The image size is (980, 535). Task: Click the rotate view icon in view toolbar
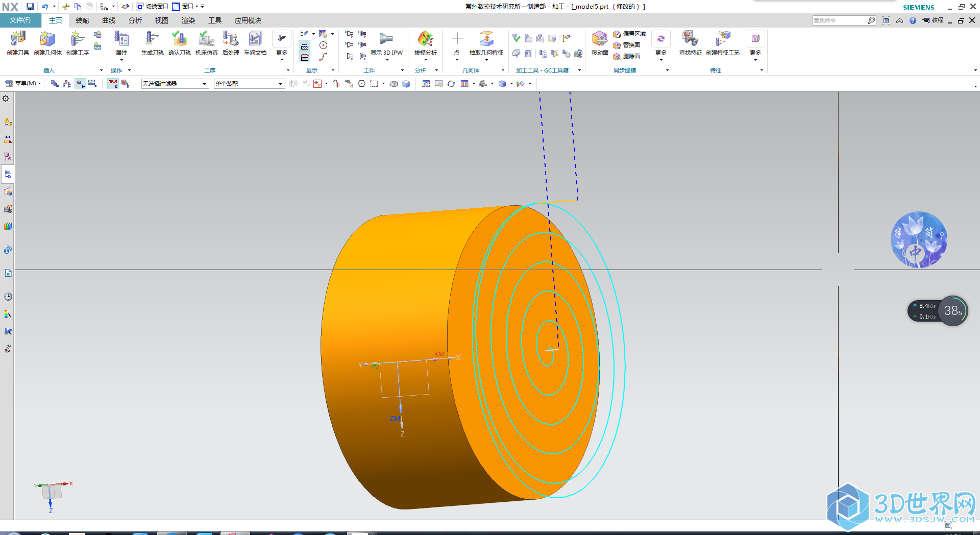coord(451,84)
